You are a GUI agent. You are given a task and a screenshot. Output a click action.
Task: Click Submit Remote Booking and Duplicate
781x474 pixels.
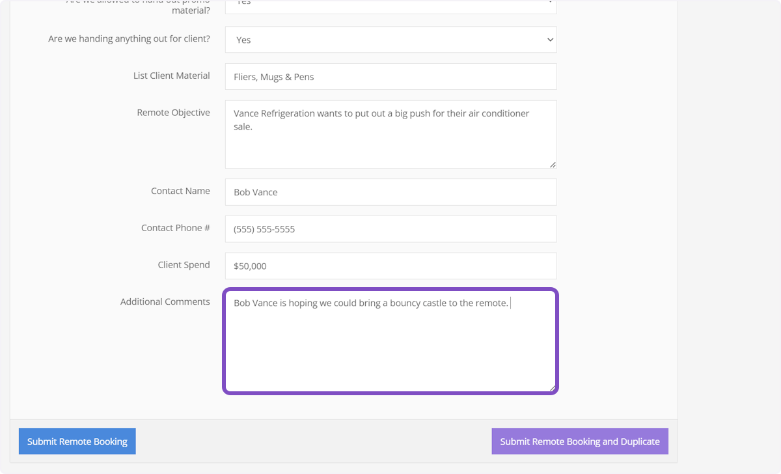tap(579, 441)
